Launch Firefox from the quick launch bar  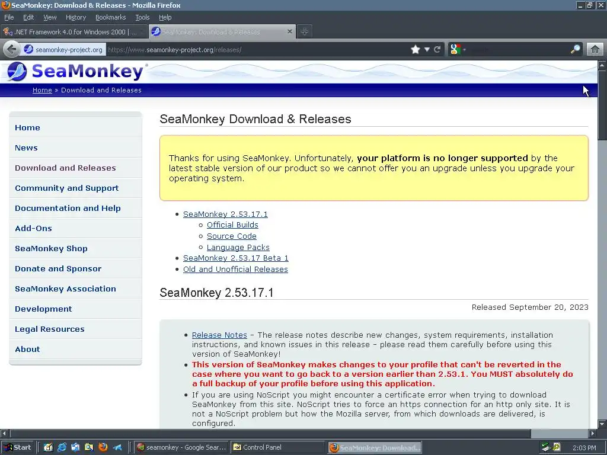pyautogui.click(x=103, y=447)
